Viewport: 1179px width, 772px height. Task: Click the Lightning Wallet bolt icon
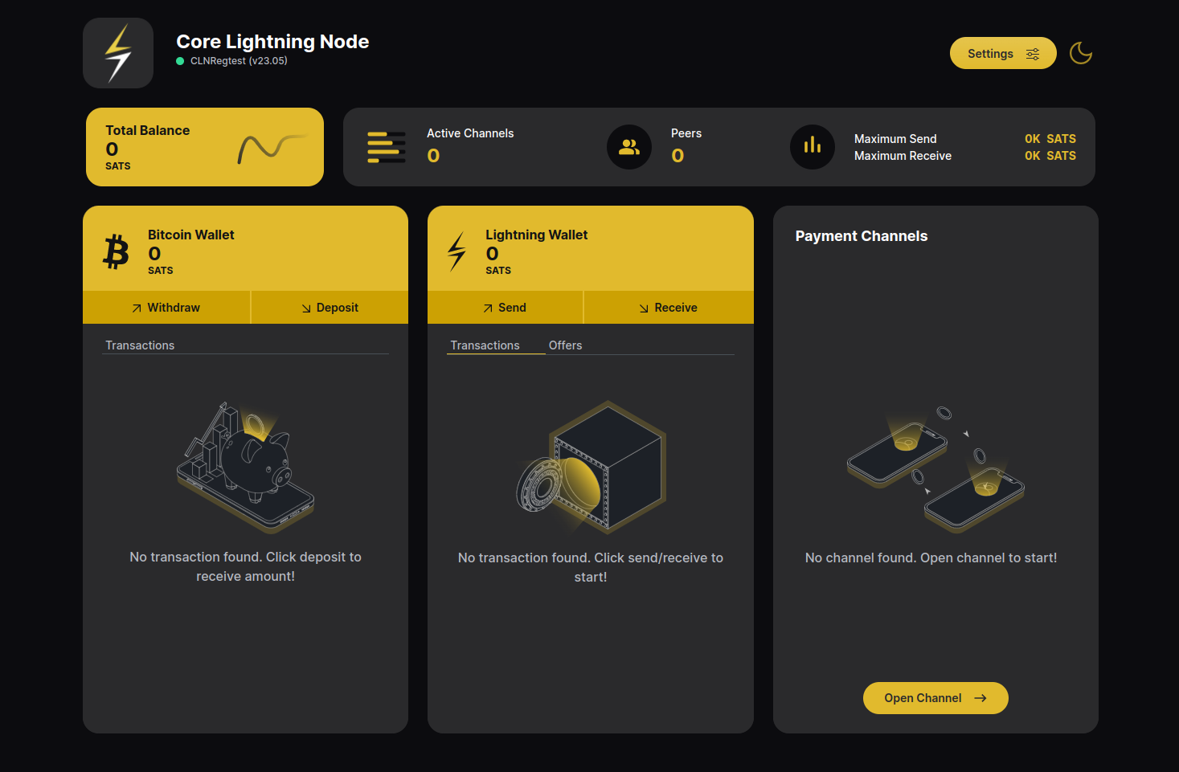tap(456, 251)
